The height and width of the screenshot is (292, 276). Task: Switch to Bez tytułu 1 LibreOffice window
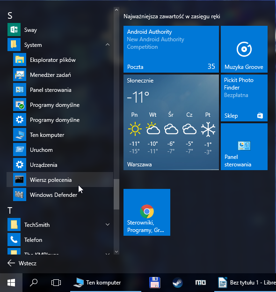tap(245, 283)
